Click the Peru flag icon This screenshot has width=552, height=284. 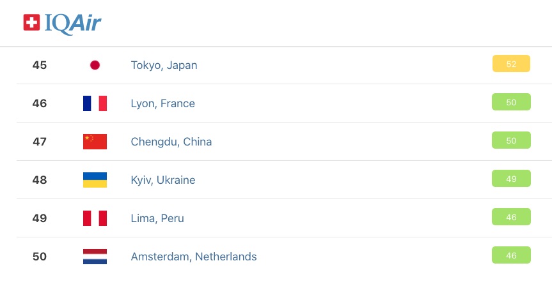pyautogui.click(x=95, y=218)
